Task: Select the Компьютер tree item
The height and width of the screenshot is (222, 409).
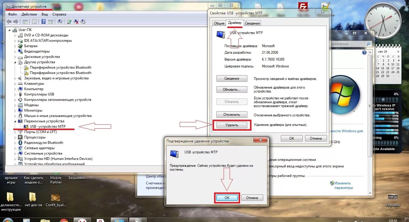Action: [x=34, y=89]
